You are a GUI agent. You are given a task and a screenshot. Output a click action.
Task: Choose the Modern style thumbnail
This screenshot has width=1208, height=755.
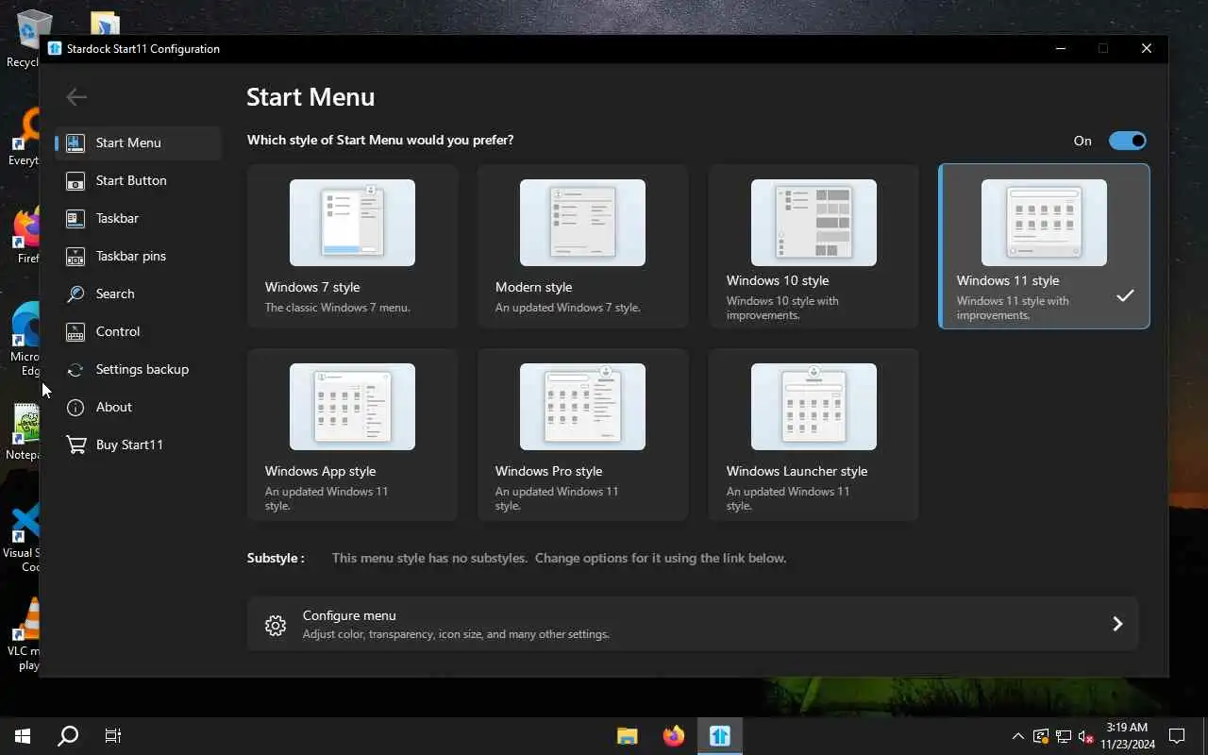coord(583,223)
